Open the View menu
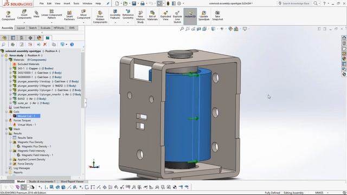 point(57,3)
